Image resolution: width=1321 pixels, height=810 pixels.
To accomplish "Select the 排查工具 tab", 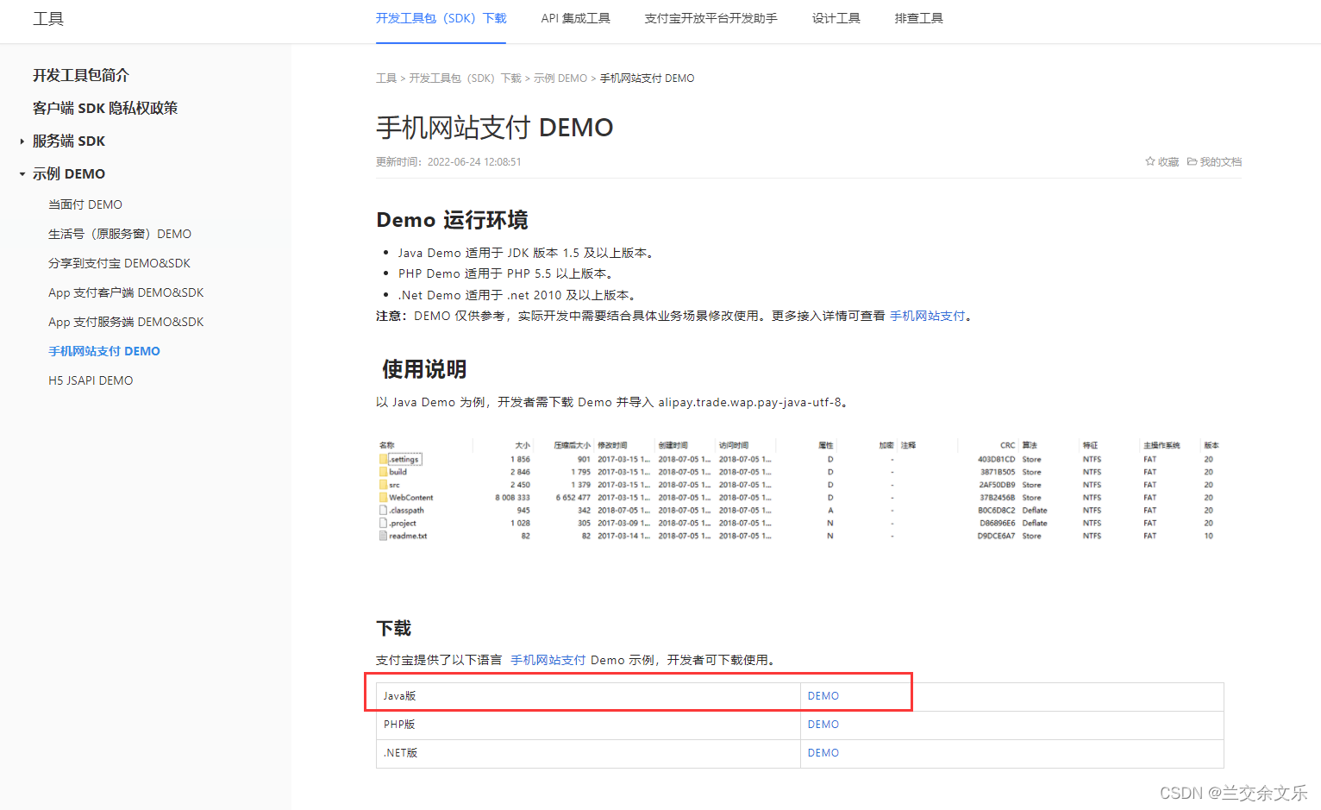I will pyautogui.click(x=918, y=18).
